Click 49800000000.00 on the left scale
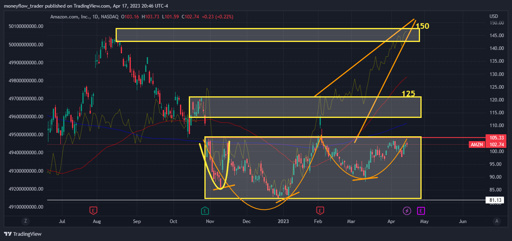The image size is (512, 241). pos(26,81)
